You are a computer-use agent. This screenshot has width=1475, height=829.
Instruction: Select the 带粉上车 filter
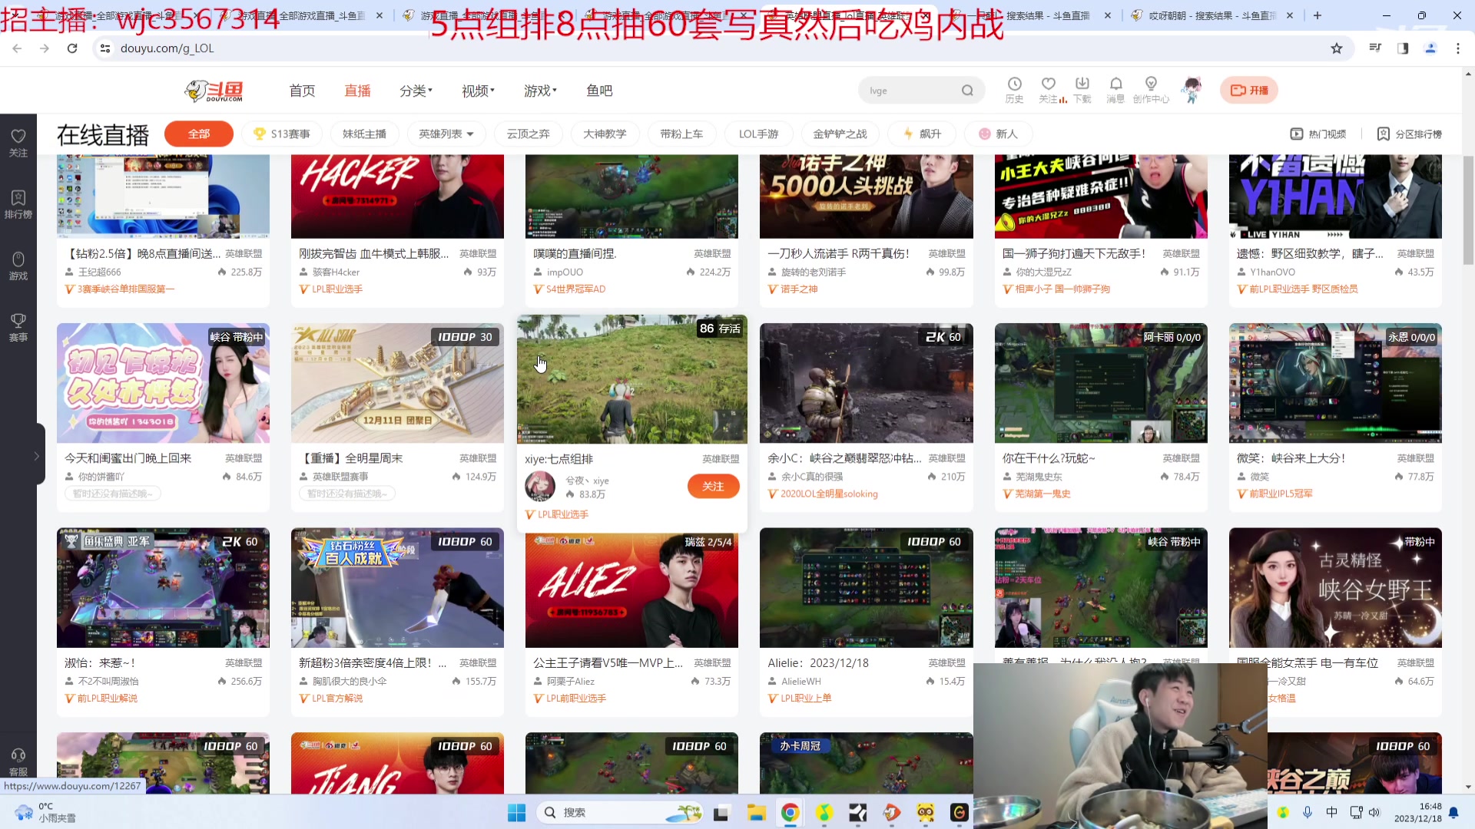(x=681, y=134)
